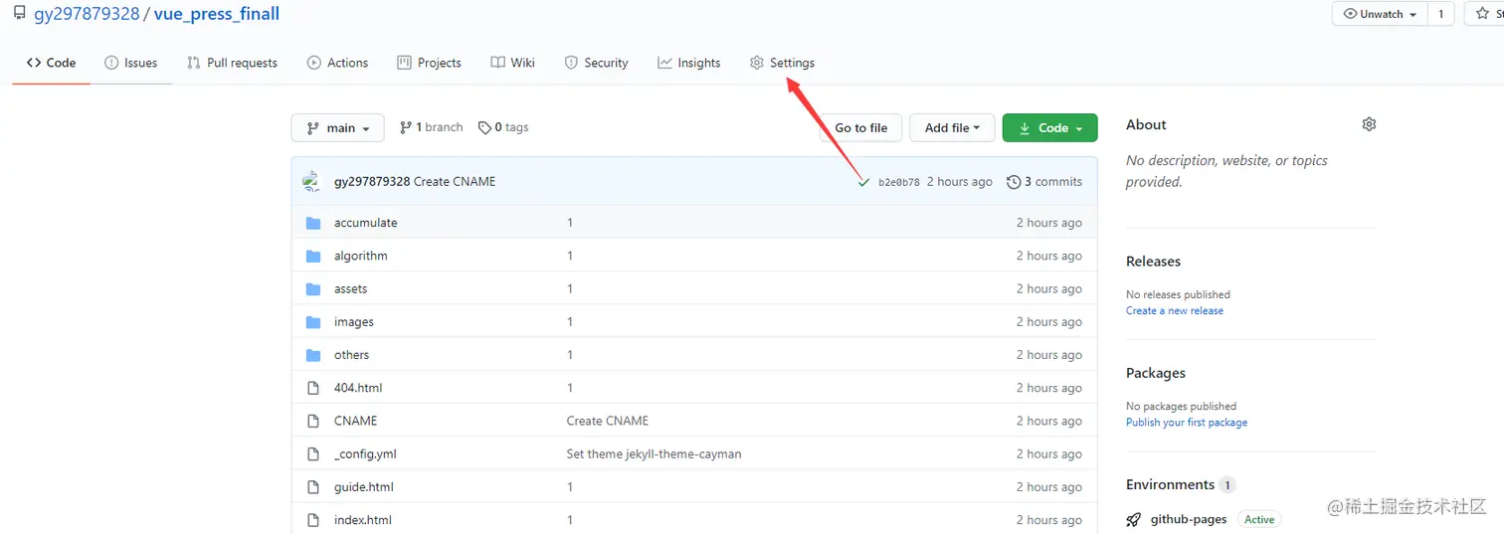This screenshot has width=1504, height=534.
Task: Open the Create CNAME commit message in CNAME row
Action: click(608, 421)
